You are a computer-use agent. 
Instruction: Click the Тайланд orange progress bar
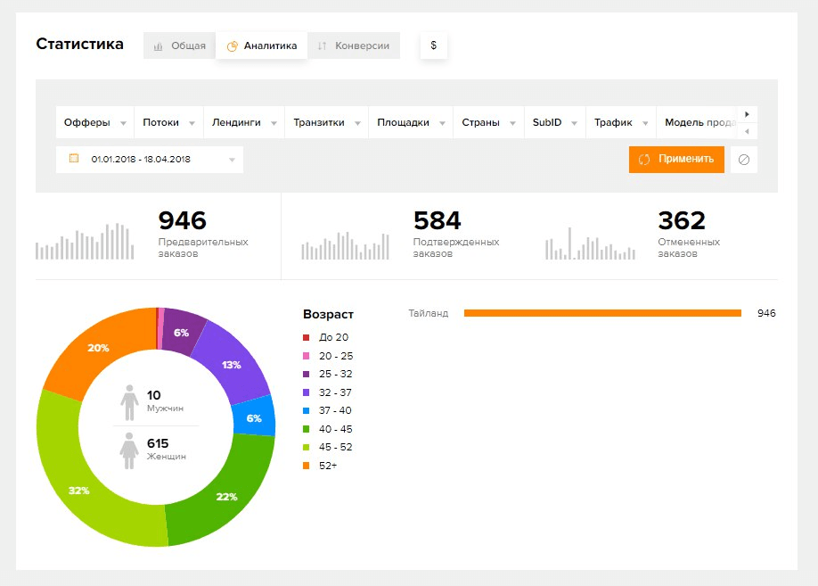tap(602, 313)
